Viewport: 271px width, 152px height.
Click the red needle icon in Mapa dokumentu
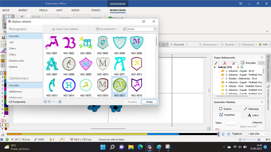click(x=216, y=63)
